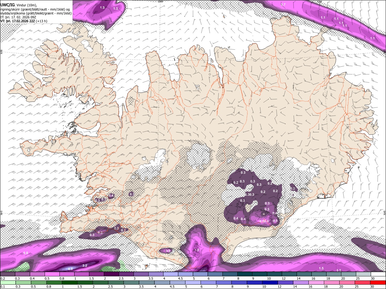
Task: Select the dark navy 10 swatch in lower legend
Action: pyautogui.click(x=270, y=283)
